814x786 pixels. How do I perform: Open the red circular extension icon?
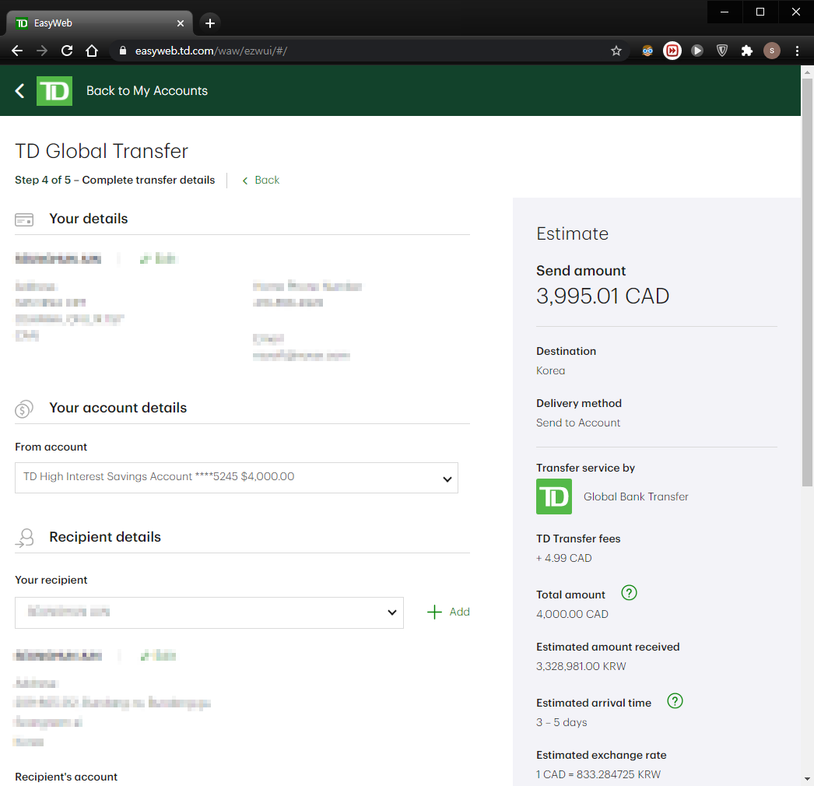click(x=672, y=51)
